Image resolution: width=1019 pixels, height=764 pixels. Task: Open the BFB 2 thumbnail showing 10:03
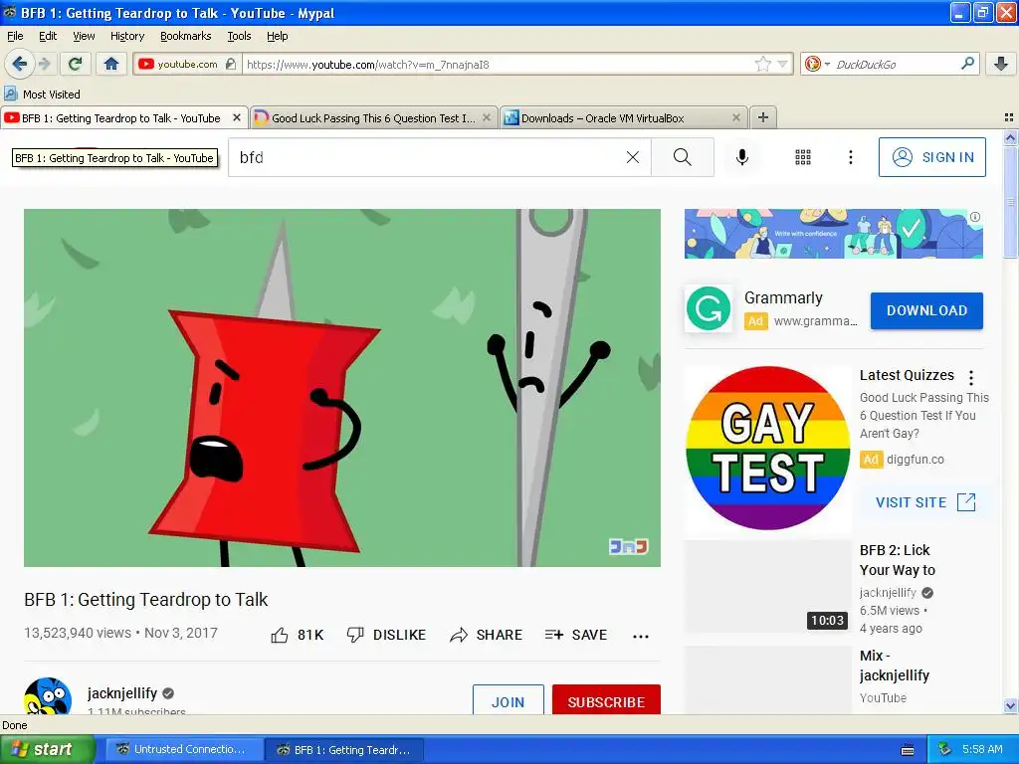pos(767,586)
